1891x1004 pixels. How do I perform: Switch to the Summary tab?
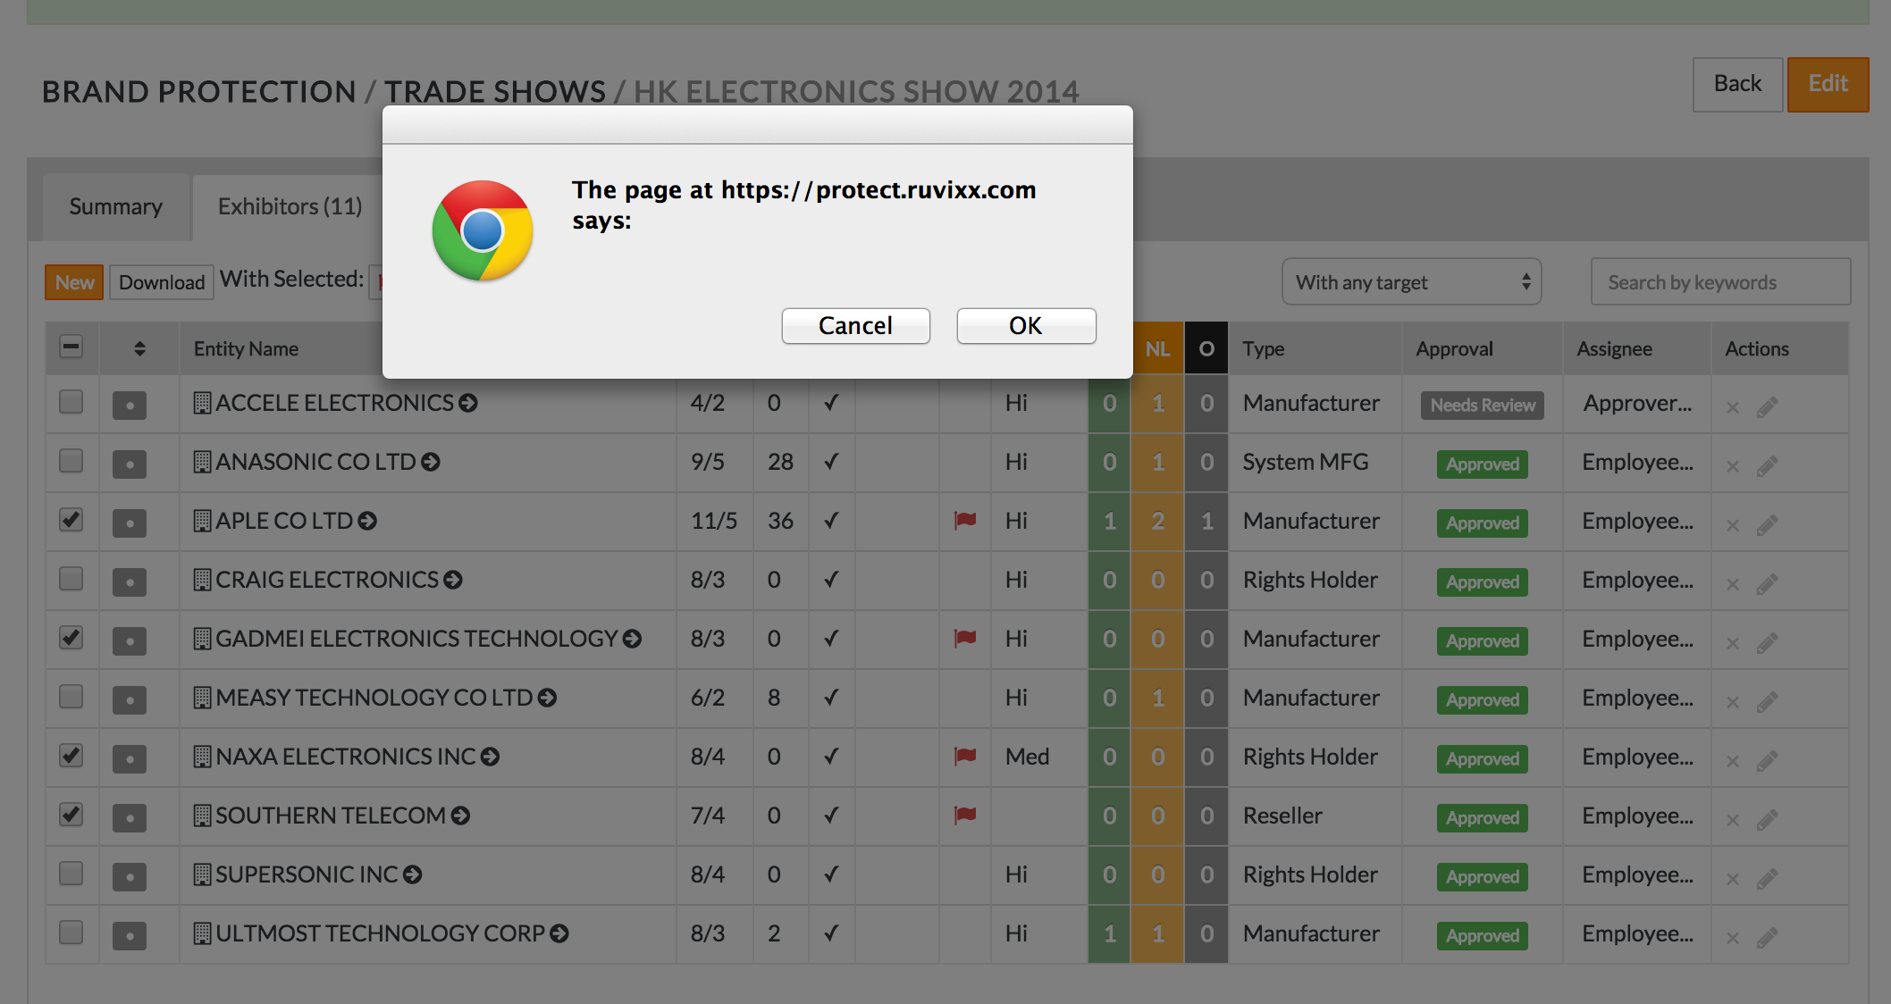pyautogui.click(x=116, y=207)
